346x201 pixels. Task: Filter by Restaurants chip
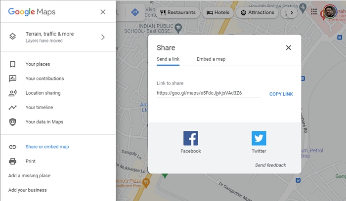pyautogui.click(x=178, y=12)
